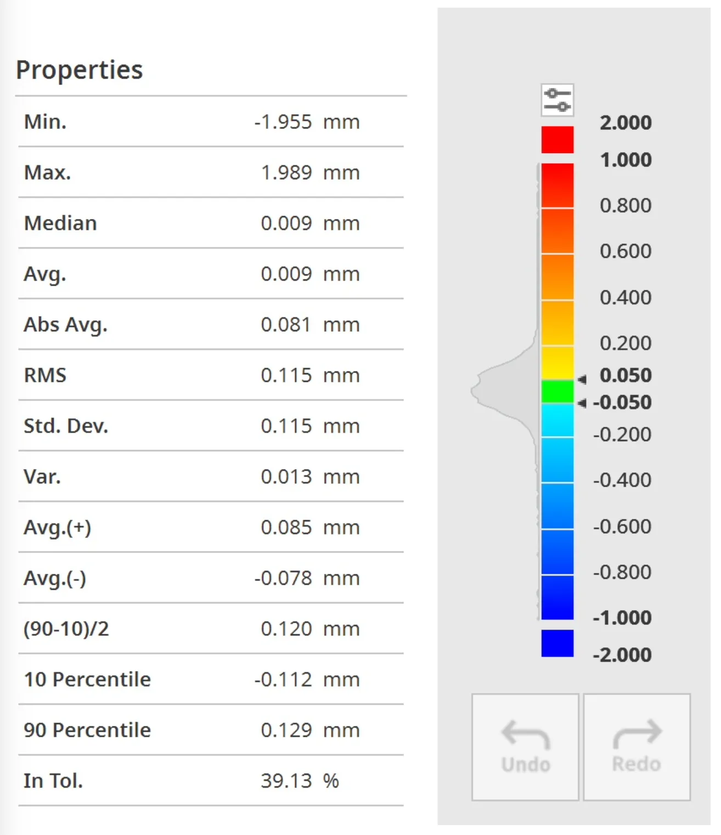Screen dimensions: 721x835
Task: Select the upper tolerance marker at 0.050
Action: click(x=582, y=379)
